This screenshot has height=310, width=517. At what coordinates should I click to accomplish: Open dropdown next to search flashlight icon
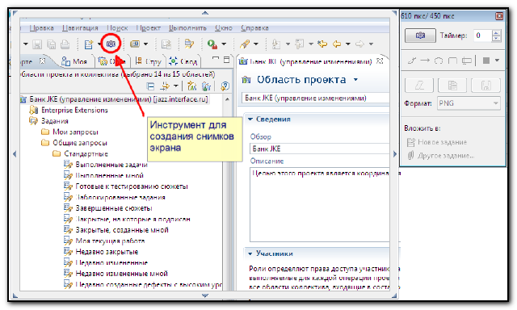tap(255, 44)
